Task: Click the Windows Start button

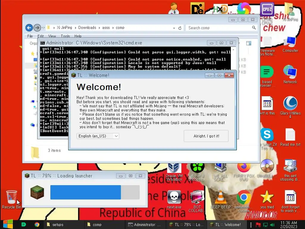Action: (8, 224)
